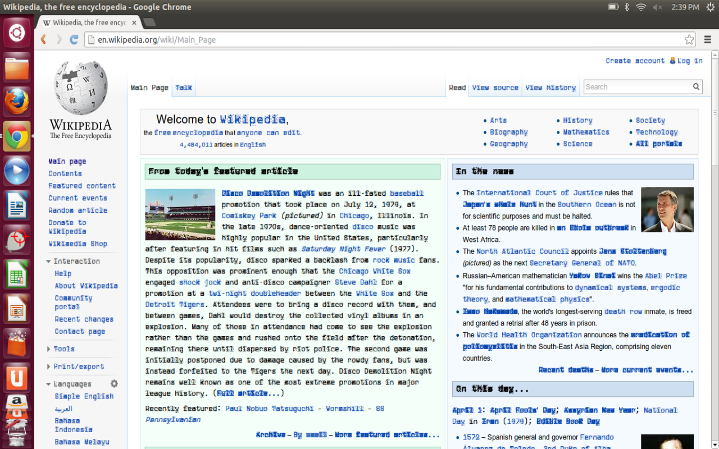Go to Random article
Image resolution: width=719 pixels, height=449 pixels.
click(x=78, y=210)
